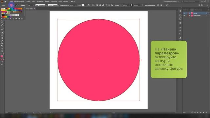Select the Eraser tool

click(x=2, y=33)
